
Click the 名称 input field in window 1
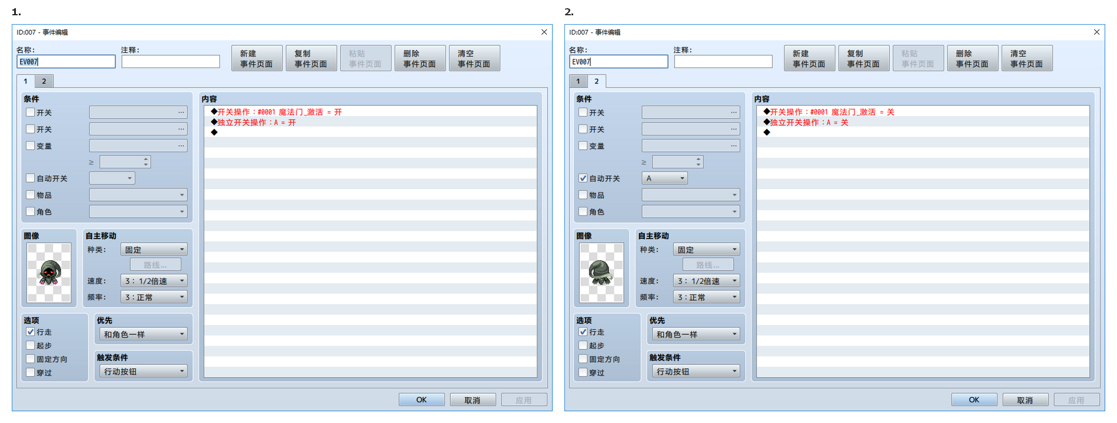coord(66,62)
